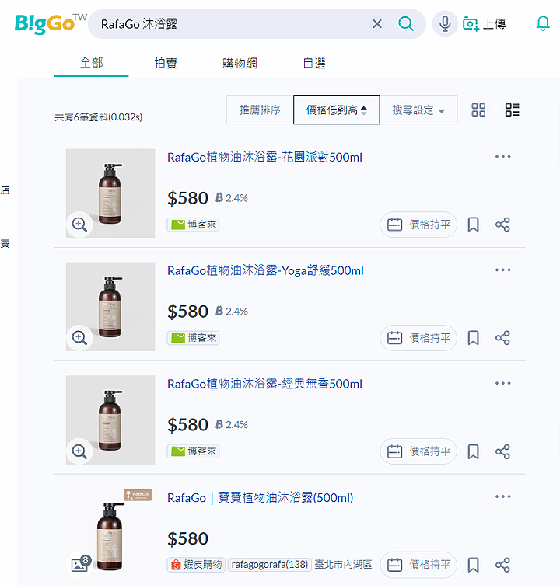Open more options for Yoga舒緩500ml item

pos(503,270)
